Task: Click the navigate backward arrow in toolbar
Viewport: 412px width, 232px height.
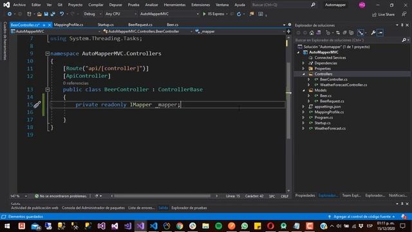Action: [9, 14]
